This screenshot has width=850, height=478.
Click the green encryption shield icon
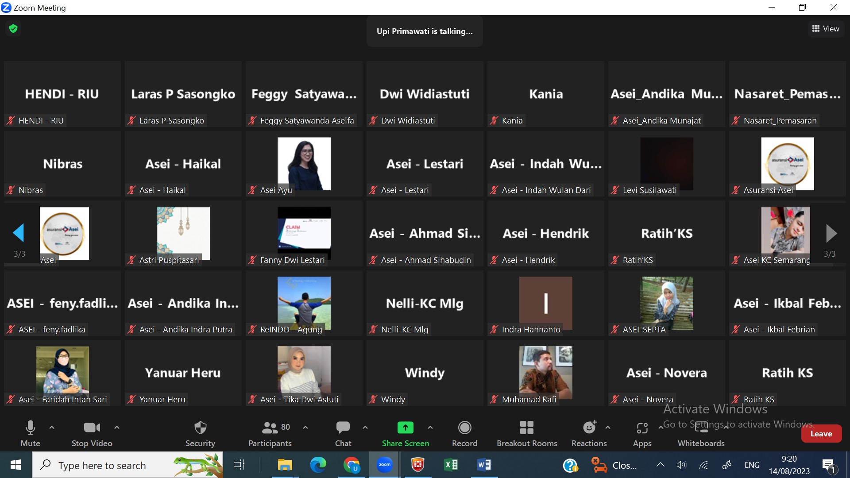(13, 29)
